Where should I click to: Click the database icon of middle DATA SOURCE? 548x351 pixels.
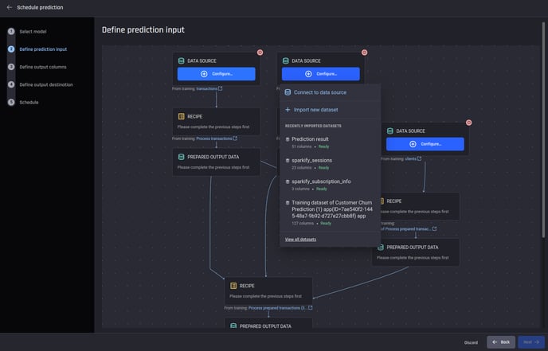click(x=285, y=60)
